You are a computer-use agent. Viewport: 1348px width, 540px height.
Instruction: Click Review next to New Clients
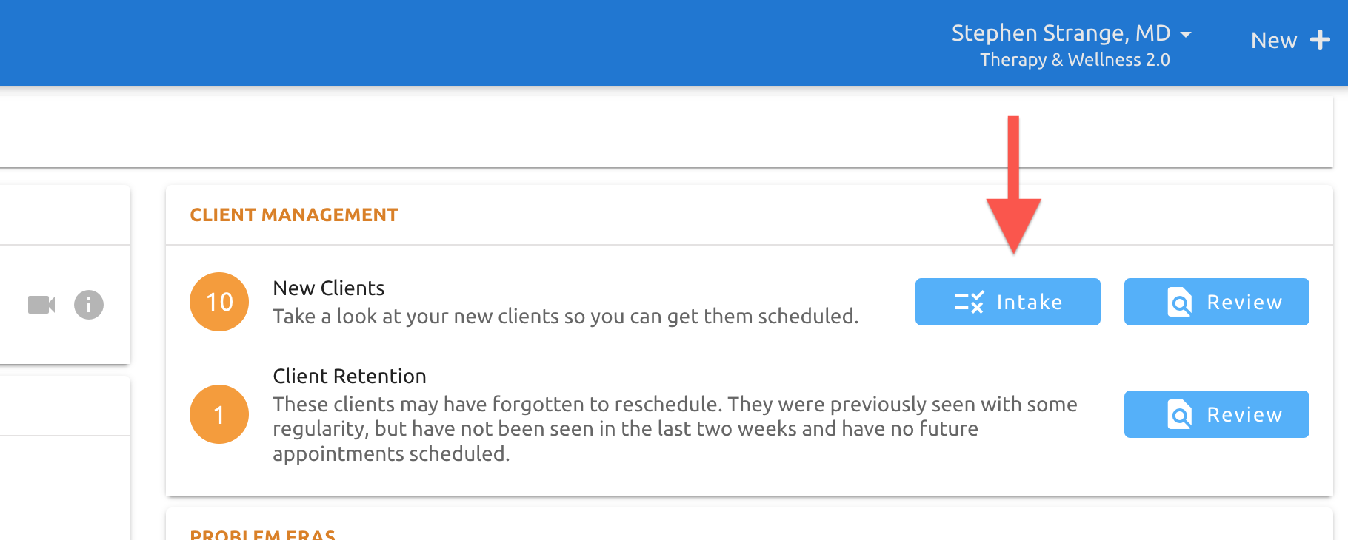coord(1216,302)
